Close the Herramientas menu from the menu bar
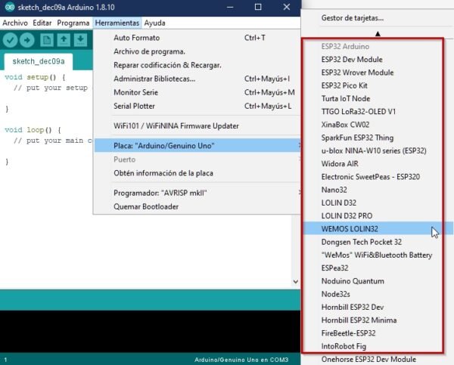The width and height of the screenshot is (454, 365). tap(117, 23)
